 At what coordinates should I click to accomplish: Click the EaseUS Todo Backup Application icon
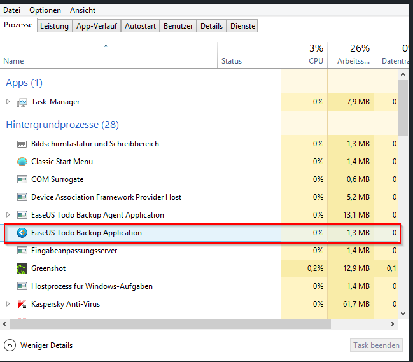(22, 233)
